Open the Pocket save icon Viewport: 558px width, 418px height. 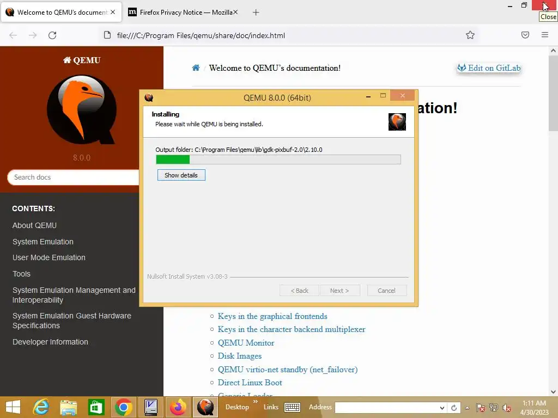[525, 35]
